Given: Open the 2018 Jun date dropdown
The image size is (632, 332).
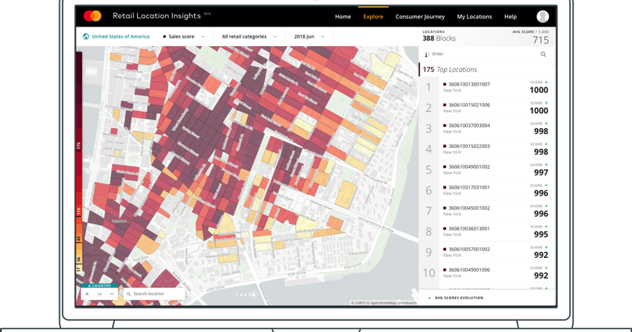Looking at the screenshot, I should [x=309, y=36].
